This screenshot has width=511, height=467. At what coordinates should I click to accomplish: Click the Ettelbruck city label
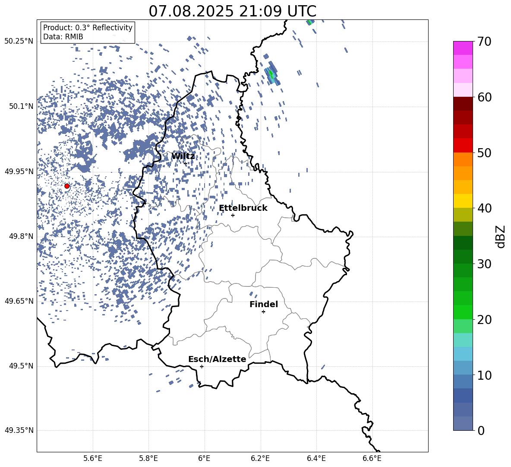click(x=243, y=208)
